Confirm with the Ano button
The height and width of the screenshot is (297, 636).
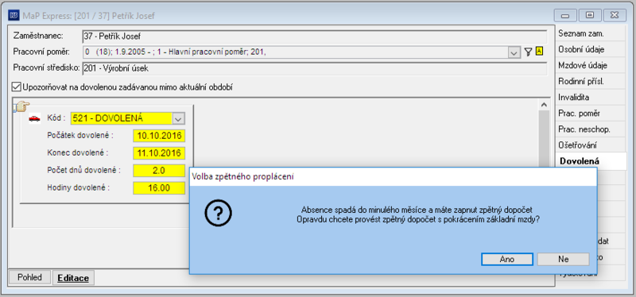click(x=507, y=260)
